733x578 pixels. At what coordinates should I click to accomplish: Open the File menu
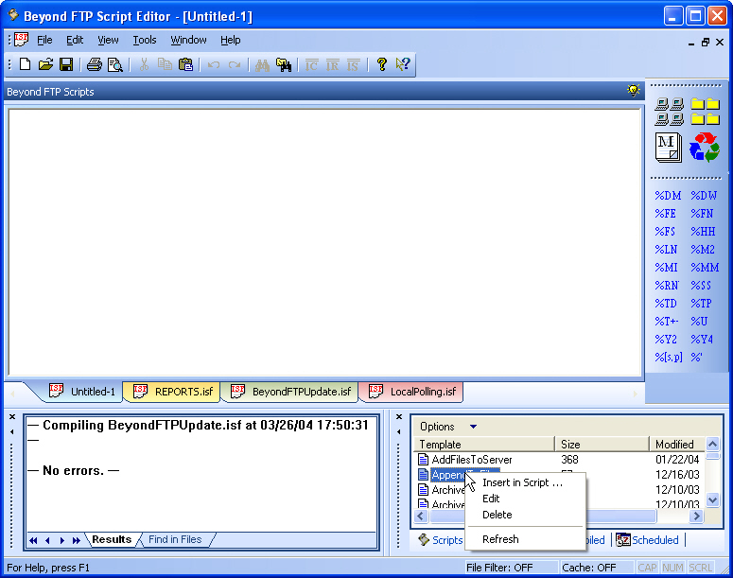(44, 41)
